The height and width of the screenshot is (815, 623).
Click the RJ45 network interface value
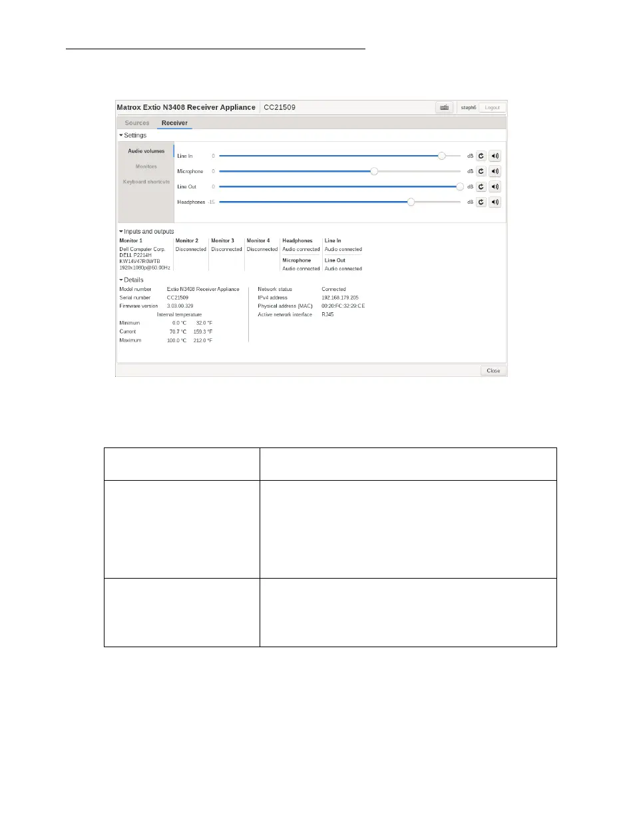[327, 314]
